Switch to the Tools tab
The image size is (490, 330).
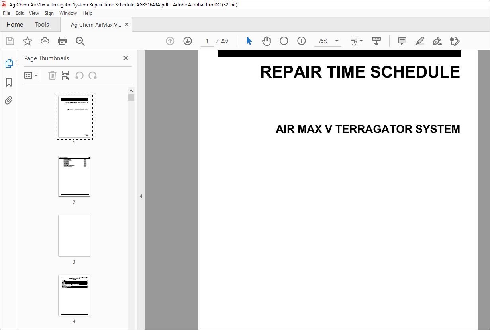coord(42,25)
